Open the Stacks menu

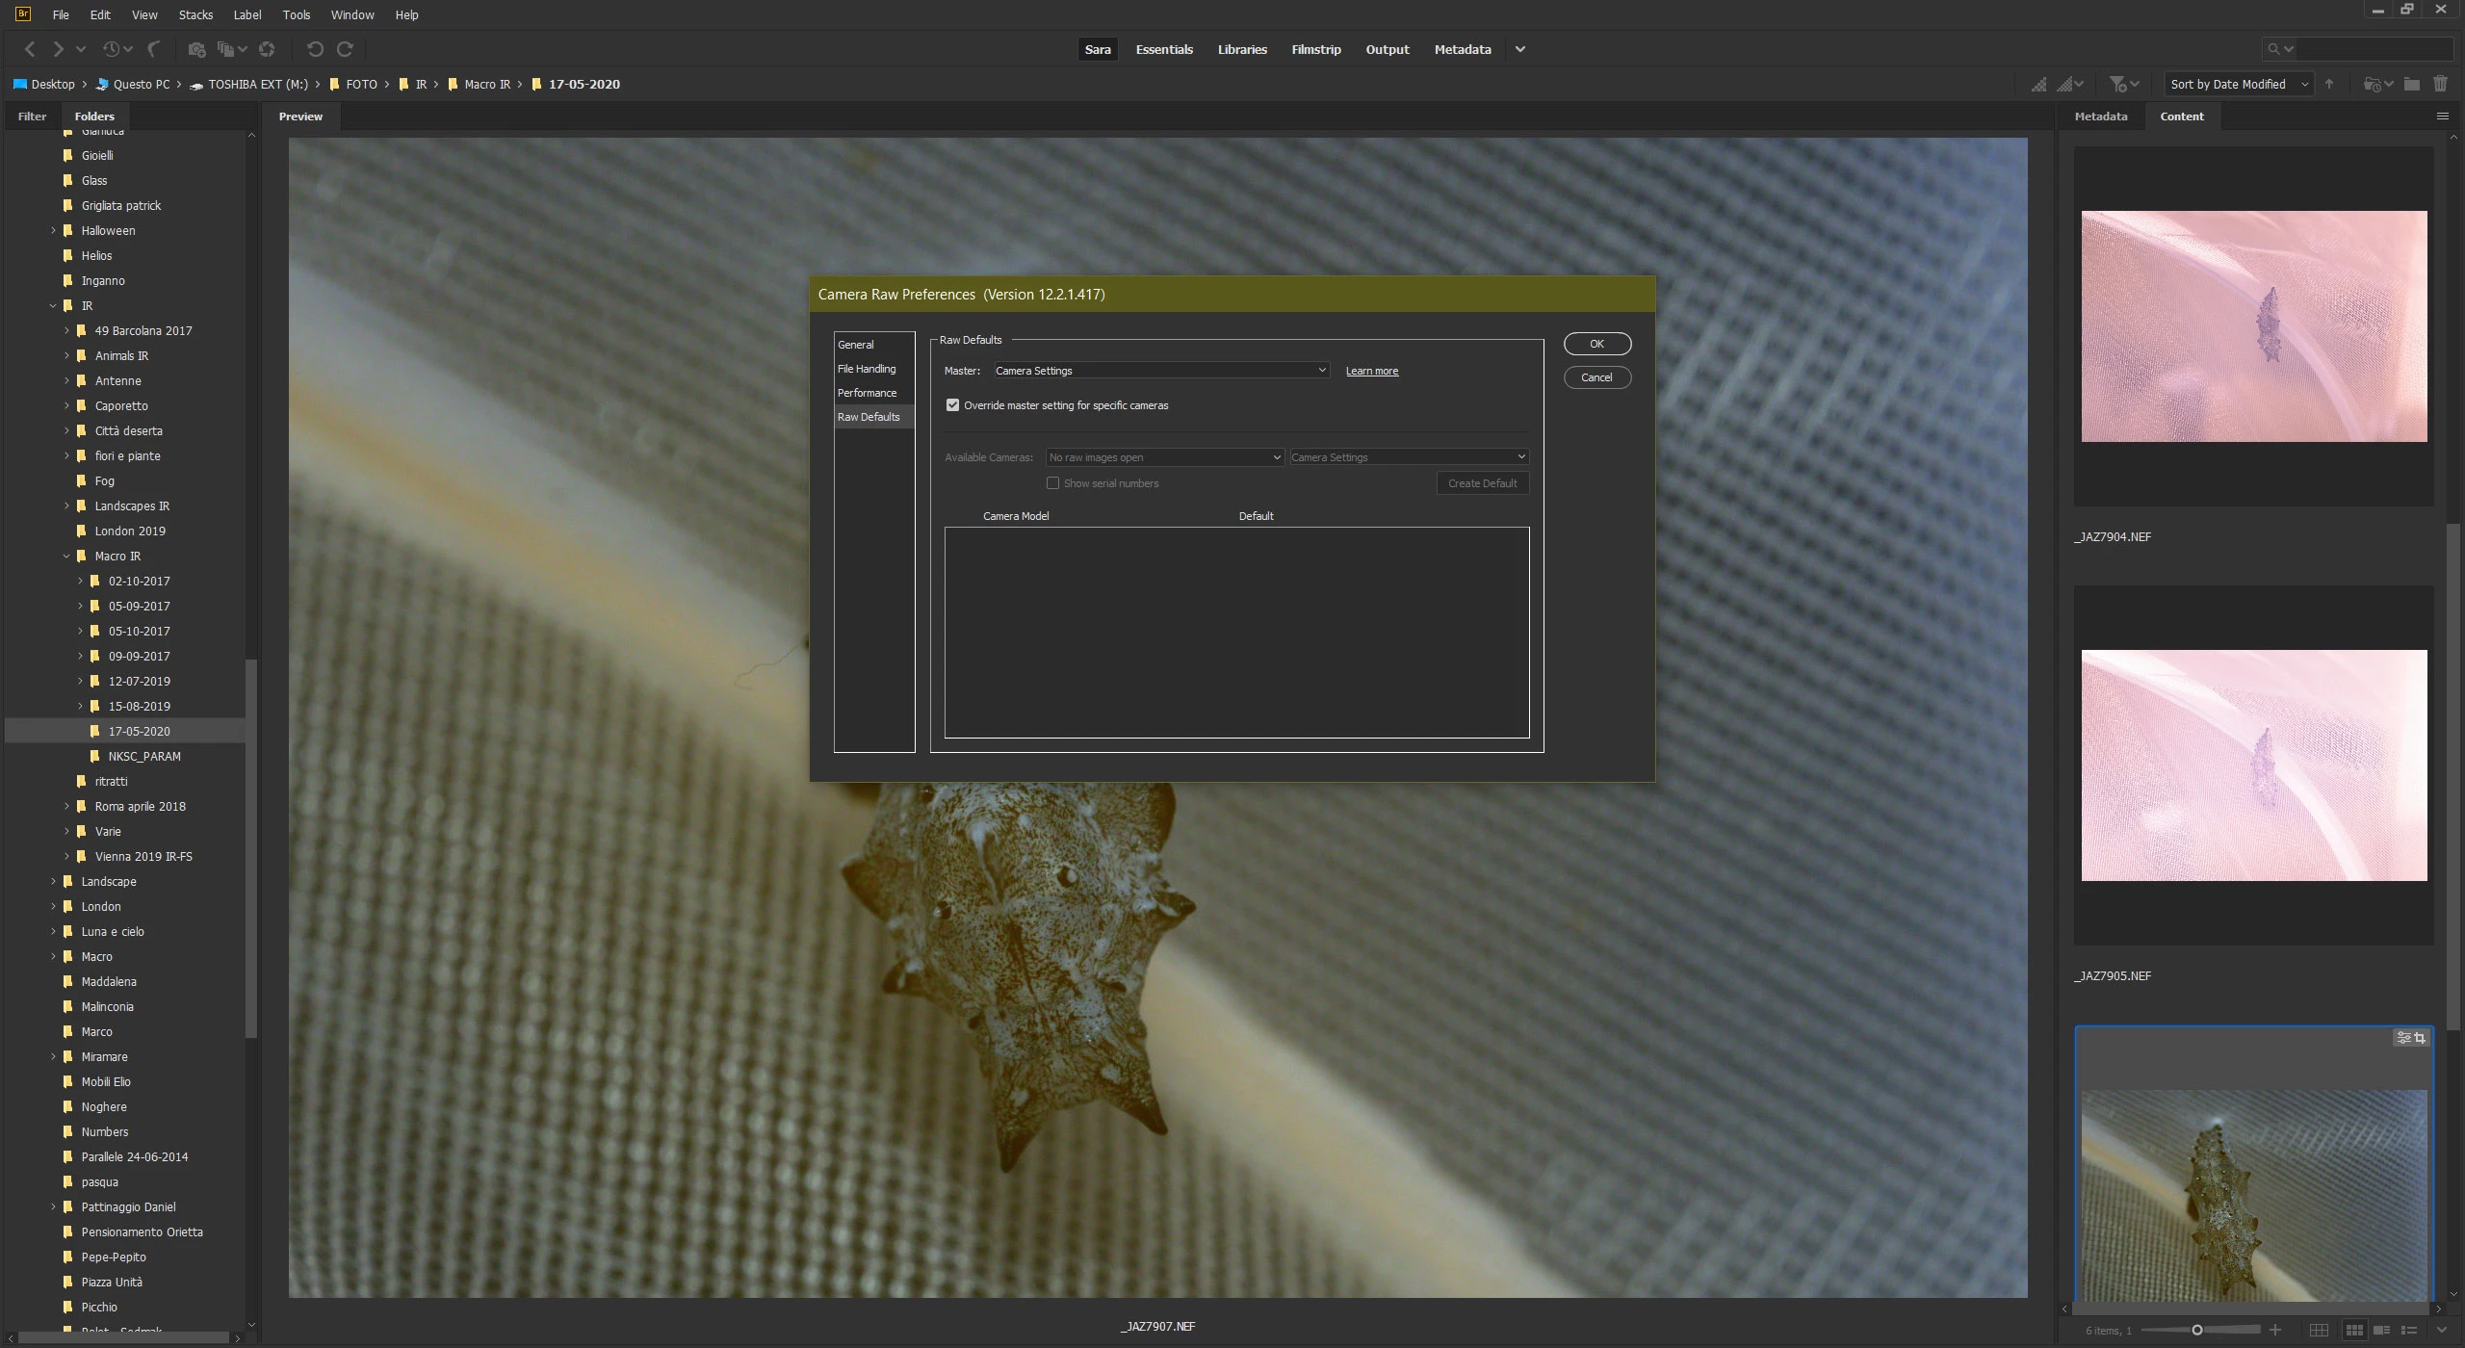(x=195, y=15)
